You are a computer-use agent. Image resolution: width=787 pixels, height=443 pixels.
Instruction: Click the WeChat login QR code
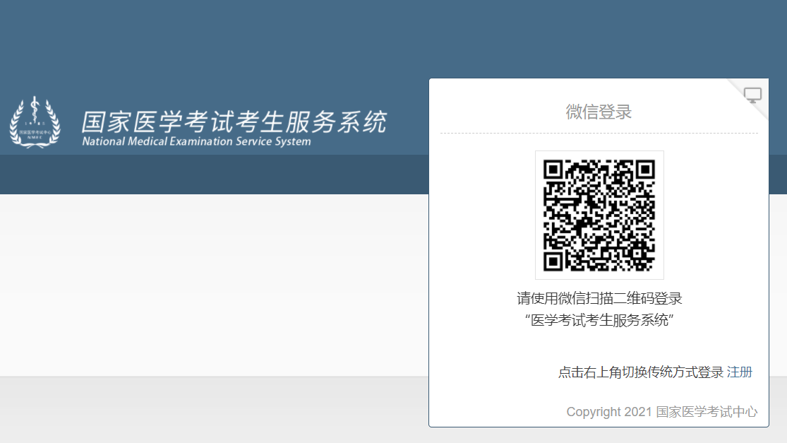click(x=599, y=215)
